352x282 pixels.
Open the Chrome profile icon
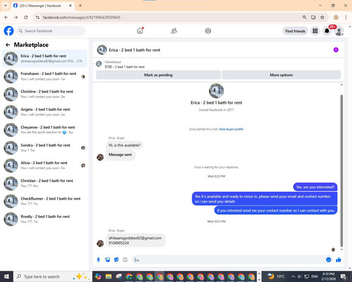336,17
